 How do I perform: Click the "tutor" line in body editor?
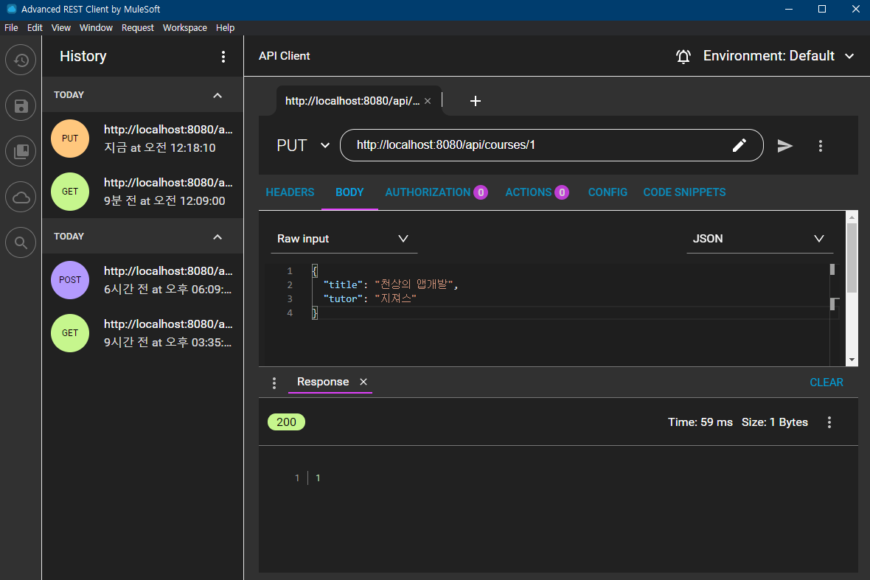point(369,299)
